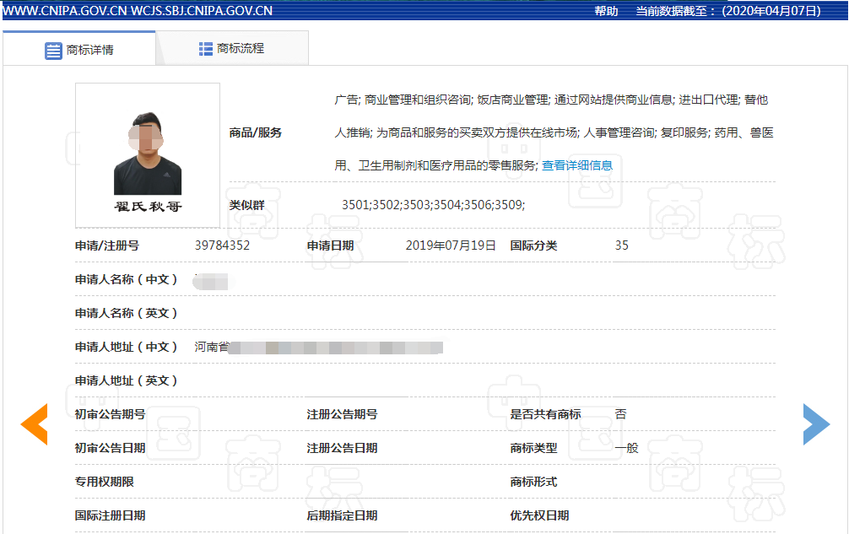The width and height of the screenshot is (849, 534).
Task: Visit the WWW.CNIPA.GOV.CN link
Action: (64, 11)
